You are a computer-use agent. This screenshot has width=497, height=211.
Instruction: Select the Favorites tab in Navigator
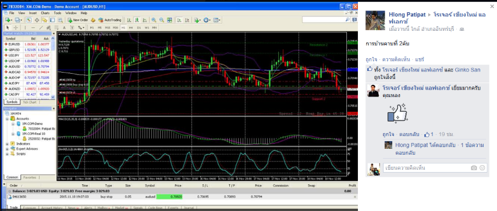[30, 177]
